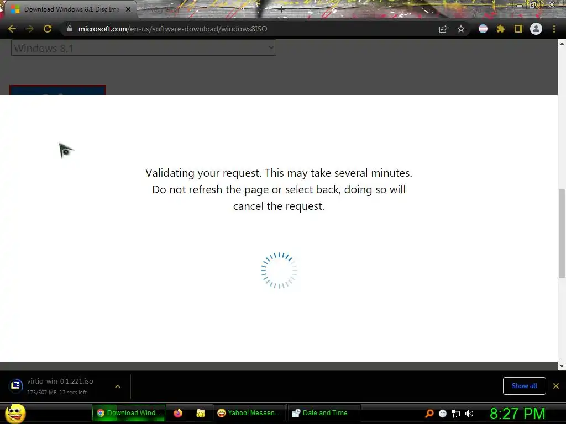This screenshot has width=566, height=424.
Task: Open the smiley face Start button
Action: tap(15, 413)
